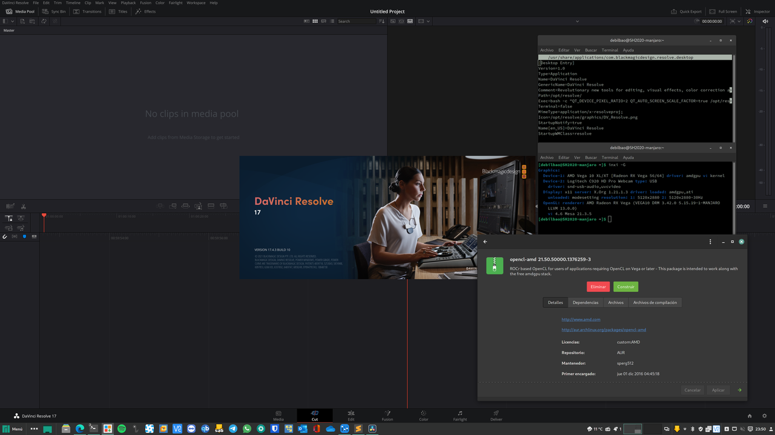
Task: Open the Project Settings gear icon
Action: (x=765, y=416)
